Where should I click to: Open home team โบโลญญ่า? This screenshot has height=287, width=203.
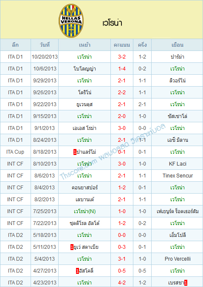point(85,69)
